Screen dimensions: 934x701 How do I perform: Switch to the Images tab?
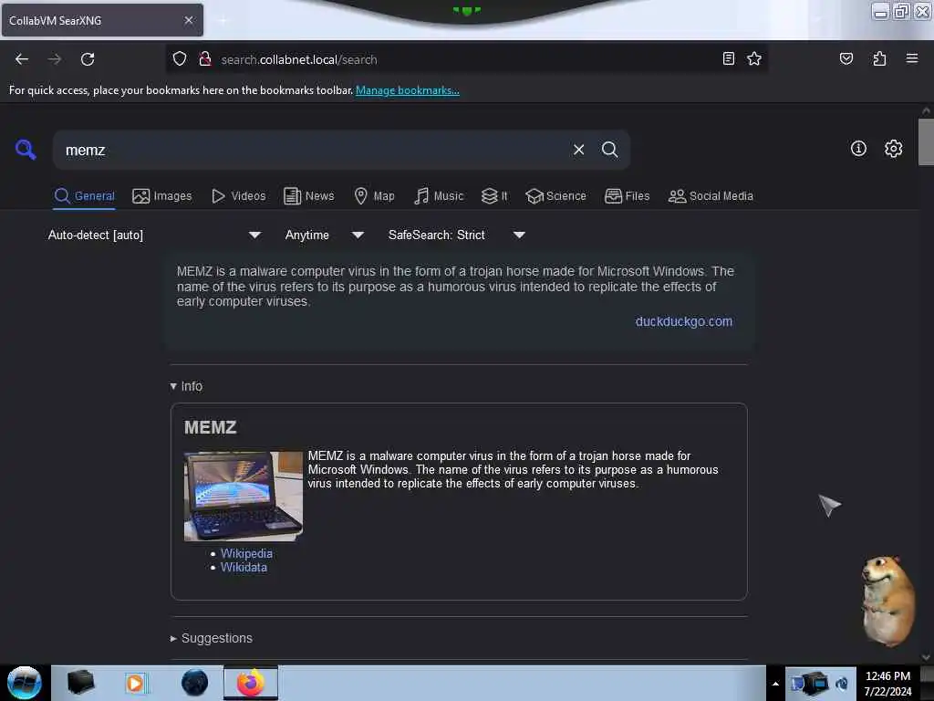[162, 196]
